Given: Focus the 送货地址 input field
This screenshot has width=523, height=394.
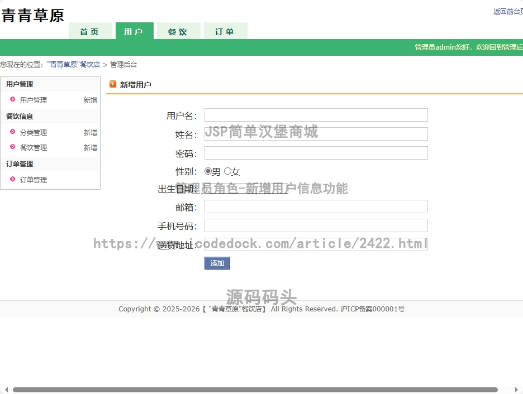Looking at the screenshot, I should [316, 244].
